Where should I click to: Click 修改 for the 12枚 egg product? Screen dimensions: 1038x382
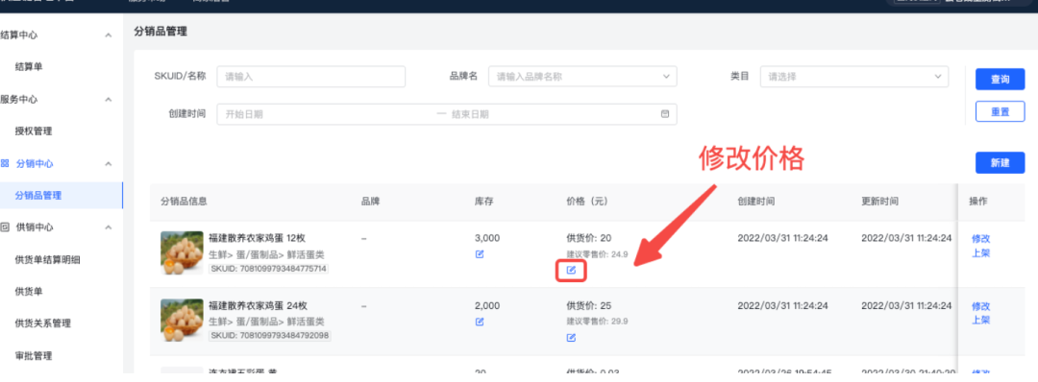(x=981, y=239)
